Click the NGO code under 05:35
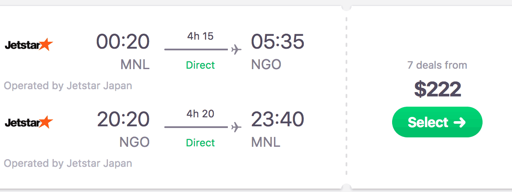 click(266, 65)
